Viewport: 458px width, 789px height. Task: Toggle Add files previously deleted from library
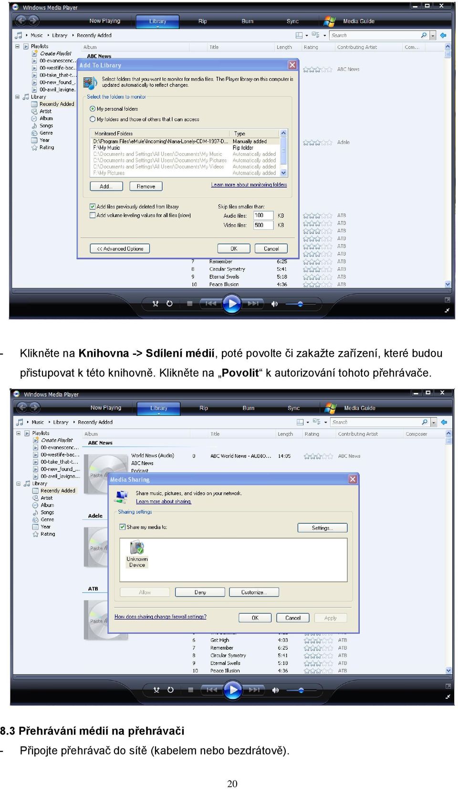coord(93,207)
